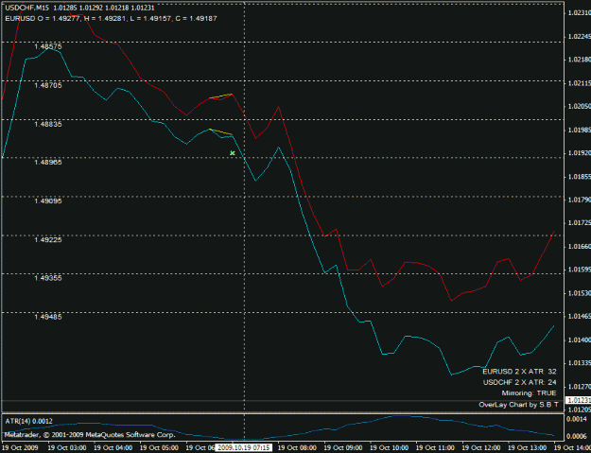The image size is (591, 453).
Task: Click the 1.48965 overlay price label
Action: [x=48, y=163]
